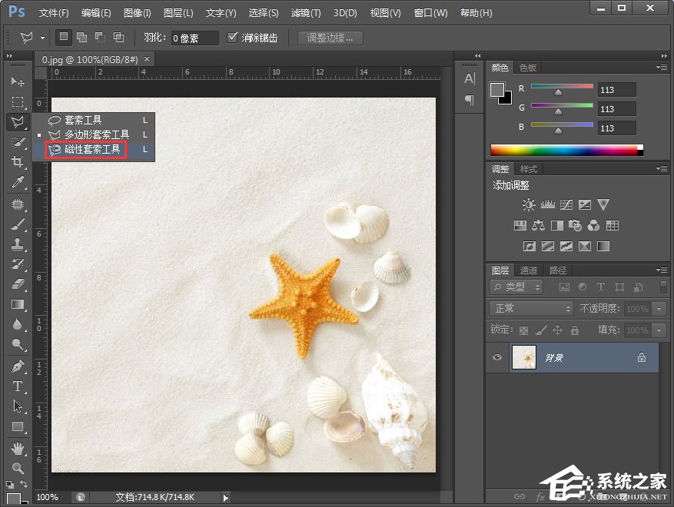Click the 调整边缘... button
The height and width of the screenshot is (507, 674).
(x=330, y=38)
